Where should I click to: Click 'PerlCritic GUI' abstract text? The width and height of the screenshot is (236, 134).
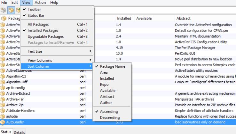(x=185, y=54)
